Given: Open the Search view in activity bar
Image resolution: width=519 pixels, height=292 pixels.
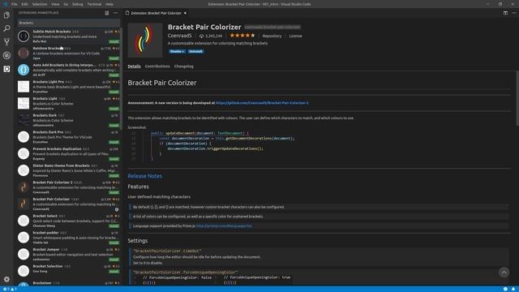Looking at the screenshot, I should (6, 28).
